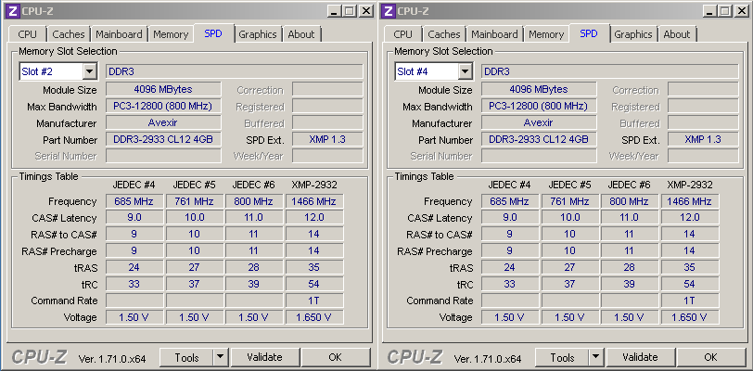753x371 pixels.
Task: Confirm with OK in left window
Action: click(x=335, y=357)
